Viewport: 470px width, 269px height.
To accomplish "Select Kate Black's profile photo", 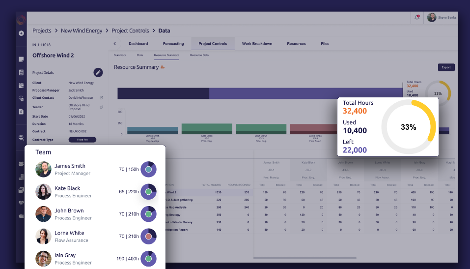I will (x=43, y=191).
